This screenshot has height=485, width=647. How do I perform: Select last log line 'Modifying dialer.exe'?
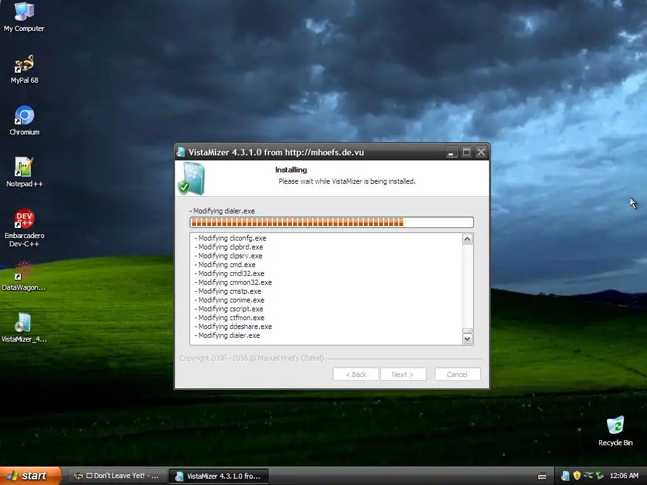227,336
